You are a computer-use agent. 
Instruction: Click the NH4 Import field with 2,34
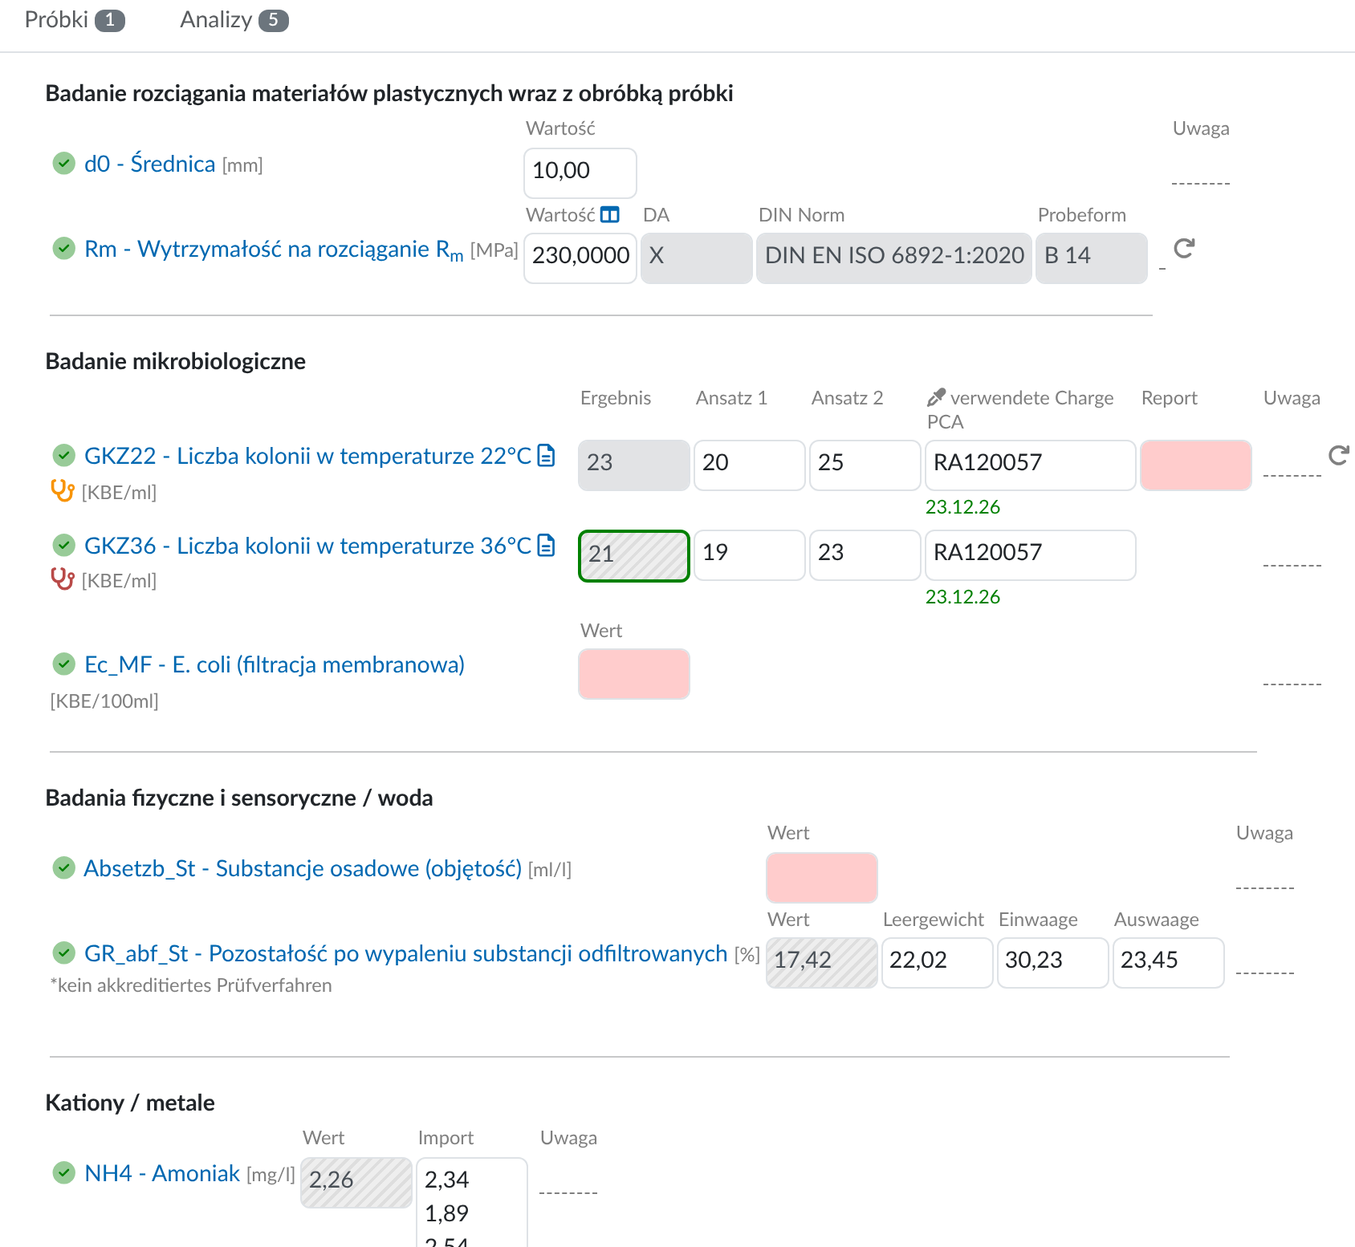click(x=472, y=1202)
